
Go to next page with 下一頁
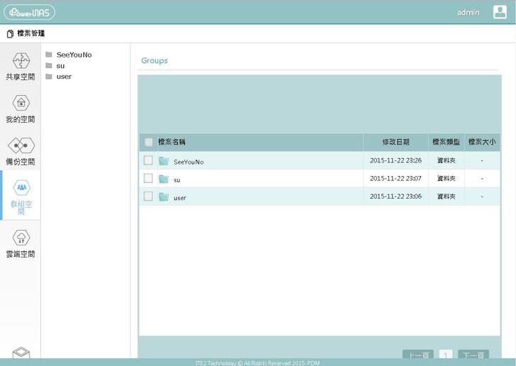473,355
